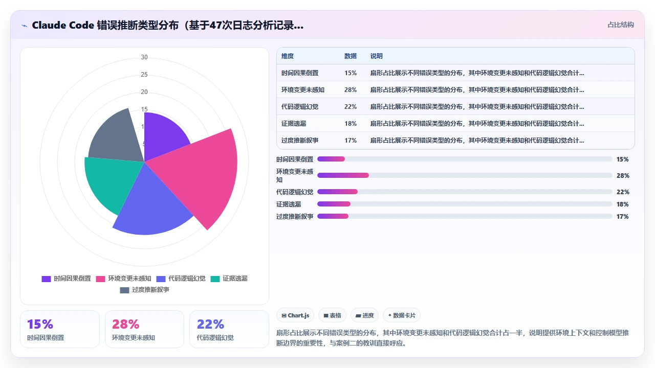This screenshot has width=655, height=368.
Task: Toggle 过度推断叙事 legend swatch
Action: click(x=124, y=290)
